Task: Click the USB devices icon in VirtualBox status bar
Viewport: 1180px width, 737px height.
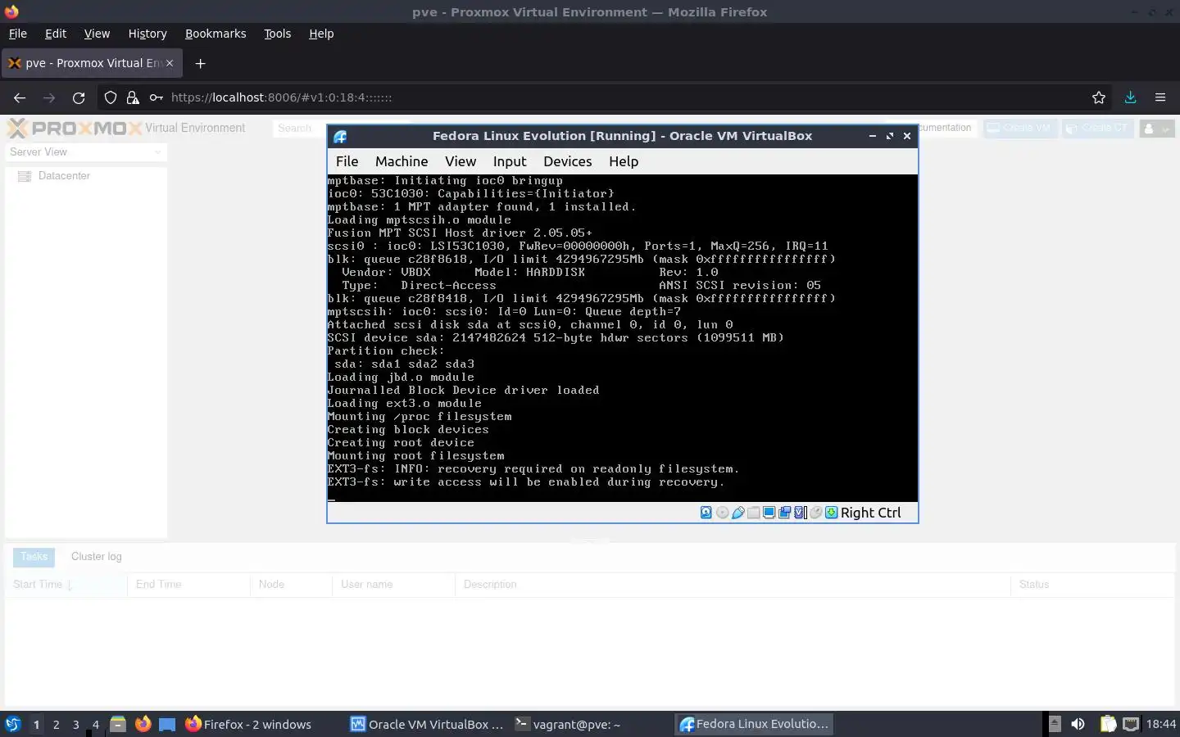Action: click(x=737, y=513)
